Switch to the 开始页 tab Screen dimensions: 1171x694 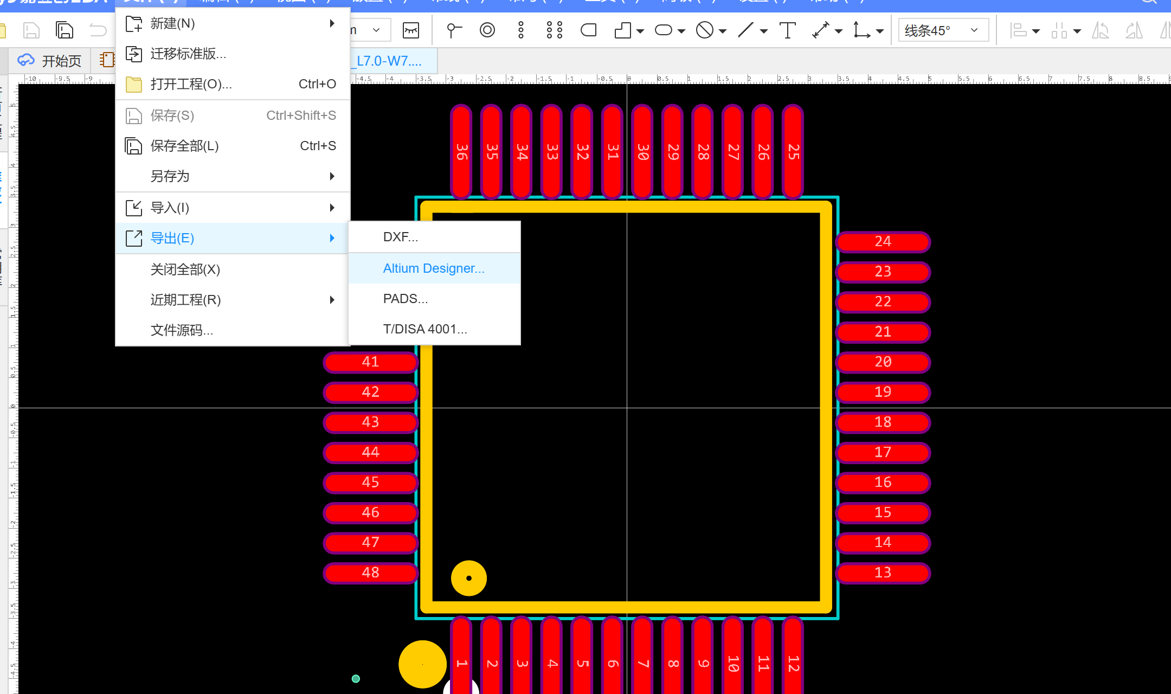50,61
